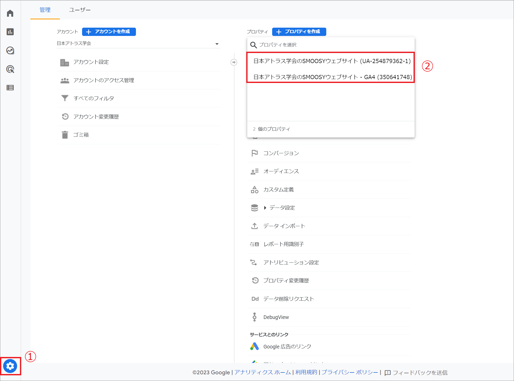This screenshot has height=381, width=514.
Task: Open the Advertising target icon in sidebar
Action: [x=10, y=69]
